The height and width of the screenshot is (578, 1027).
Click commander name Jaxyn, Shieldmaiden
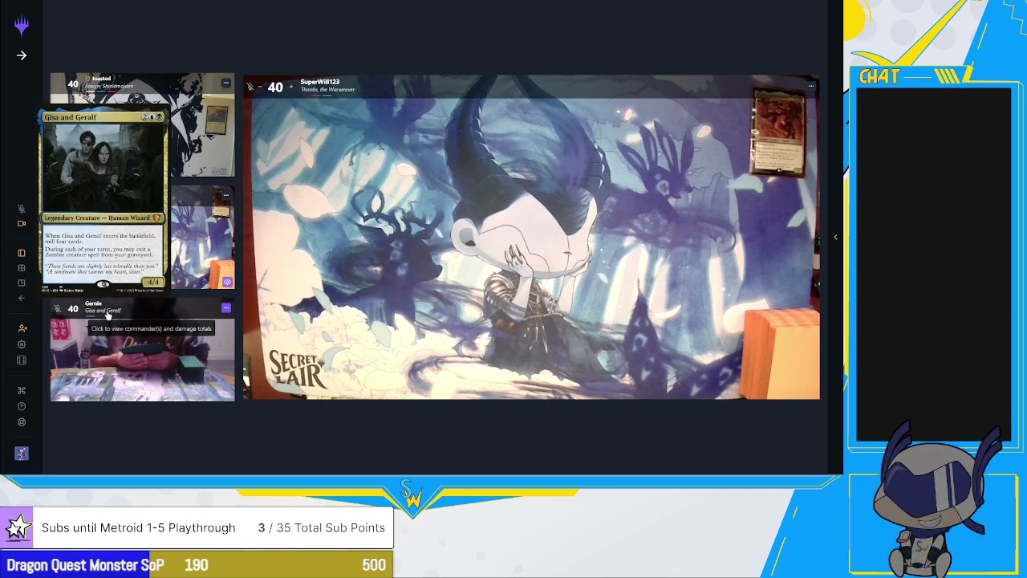click(x=110, y=86)
